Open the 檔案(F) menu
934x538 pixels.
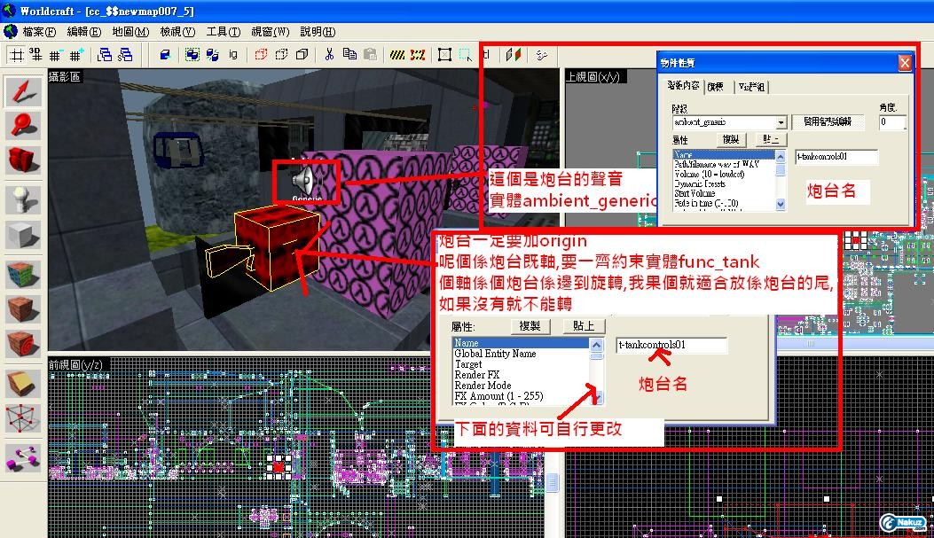pos(39,32)
